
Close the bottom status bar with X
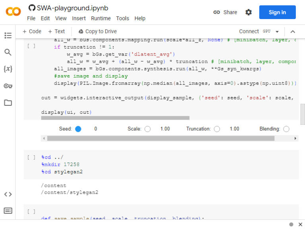tap(300, 224)
